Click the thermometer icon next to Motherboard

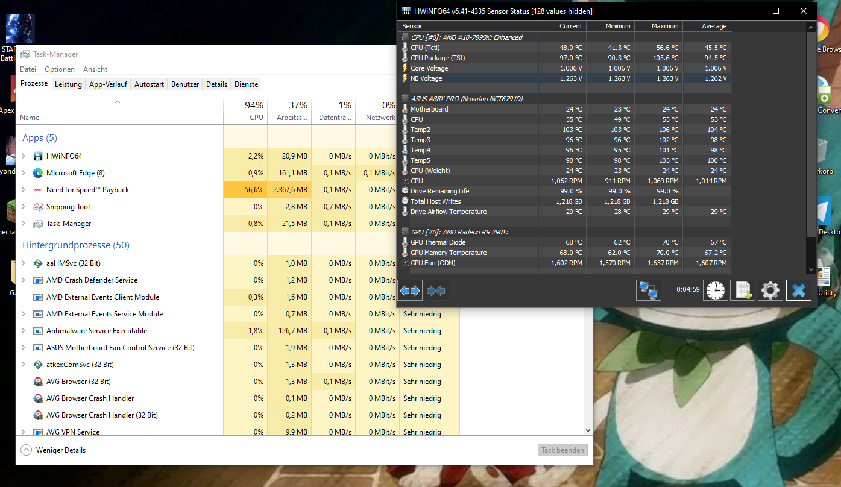point(405,109)
